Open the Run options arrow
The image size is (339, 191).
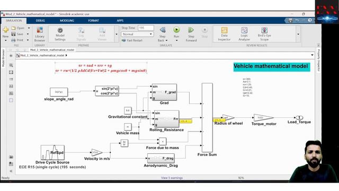pyautogui.click(x=176, y=40)
